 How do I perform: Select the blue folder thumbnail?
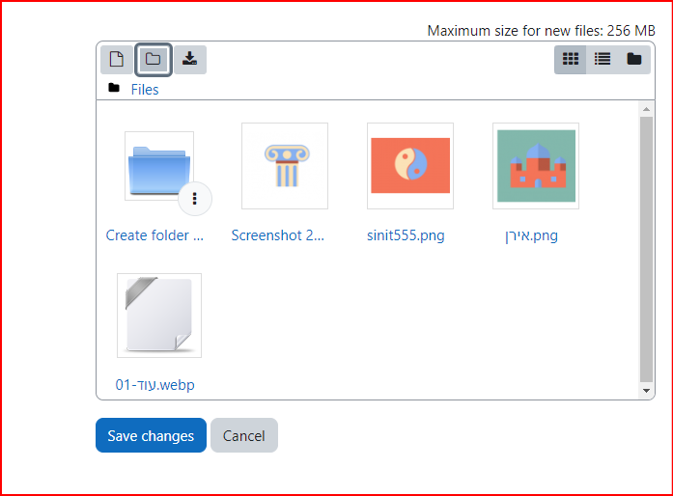click(x=159, y=166)
